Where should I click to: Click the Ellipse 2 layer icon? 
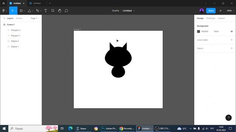[x=8, y=41]
